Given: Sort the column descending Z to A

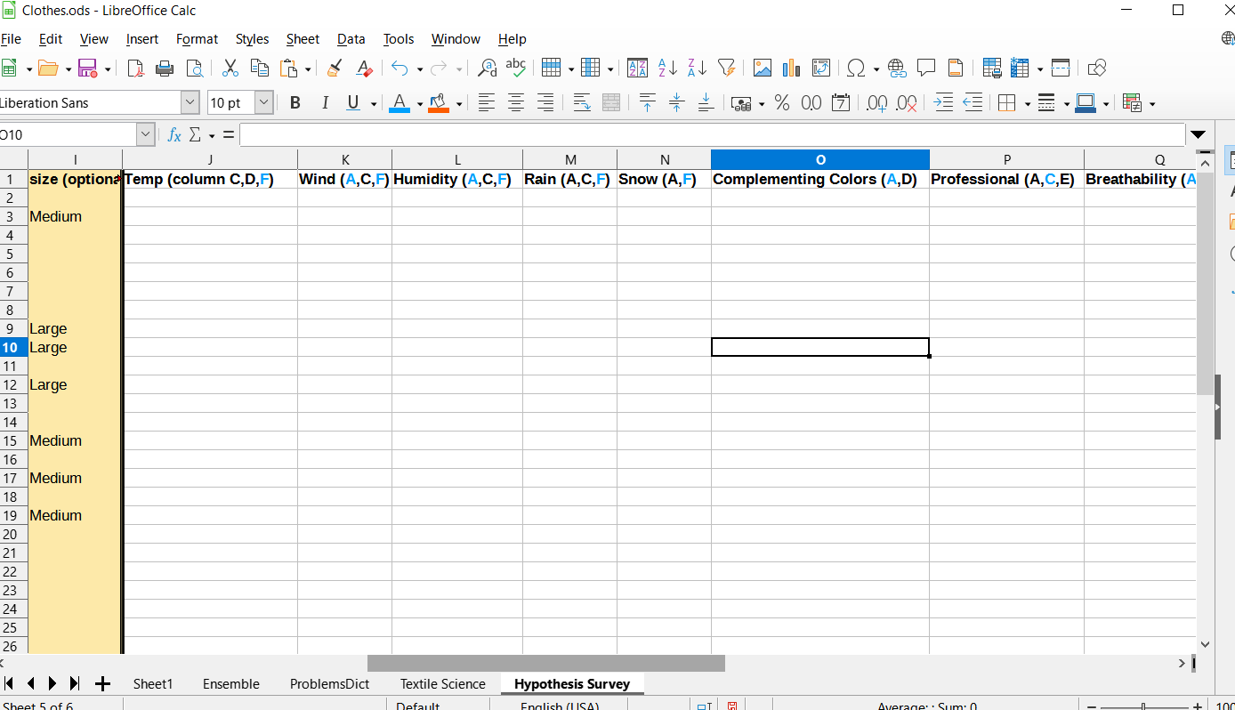Looking at the screenshot, I should [697, 68].
